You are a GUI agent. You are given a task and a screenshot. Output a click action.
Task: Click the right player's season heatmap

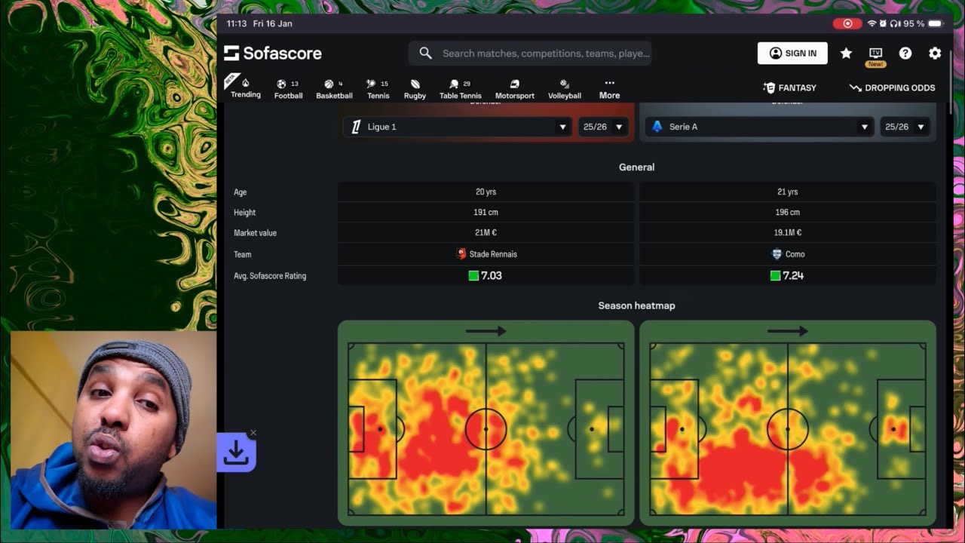pos(788,423)
